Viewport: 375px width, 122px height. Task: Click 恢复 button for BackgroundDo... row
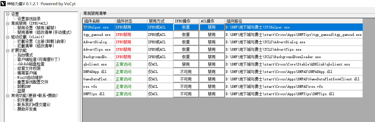pyautogui.click(x=186, y=57)
